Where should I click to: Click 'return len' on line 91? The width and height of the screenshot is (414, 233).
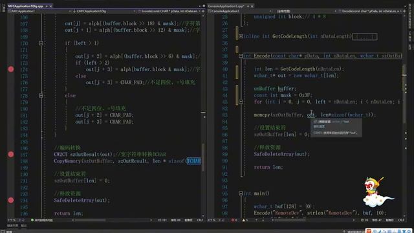[268, 167]
